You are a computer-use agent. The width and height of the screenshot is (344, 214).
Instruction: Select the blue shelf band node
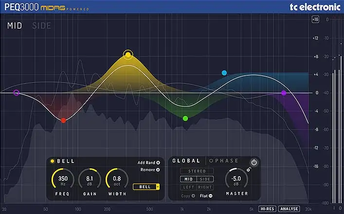tap(224, 73)
